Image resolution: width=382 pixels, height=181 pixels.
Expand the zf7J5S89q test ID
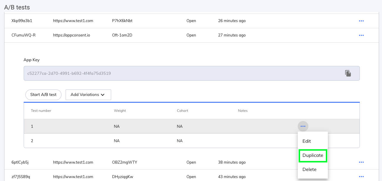pyautogui.click(x=21, y=177)
